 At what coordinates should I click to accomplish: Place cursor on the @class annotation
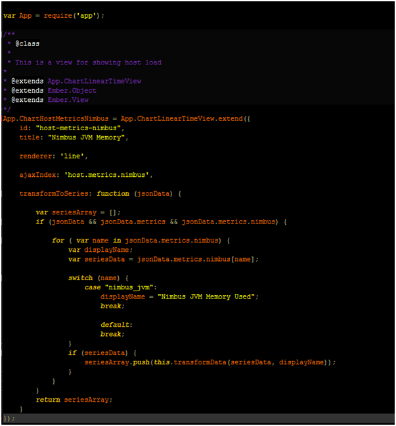pos(27,44)
